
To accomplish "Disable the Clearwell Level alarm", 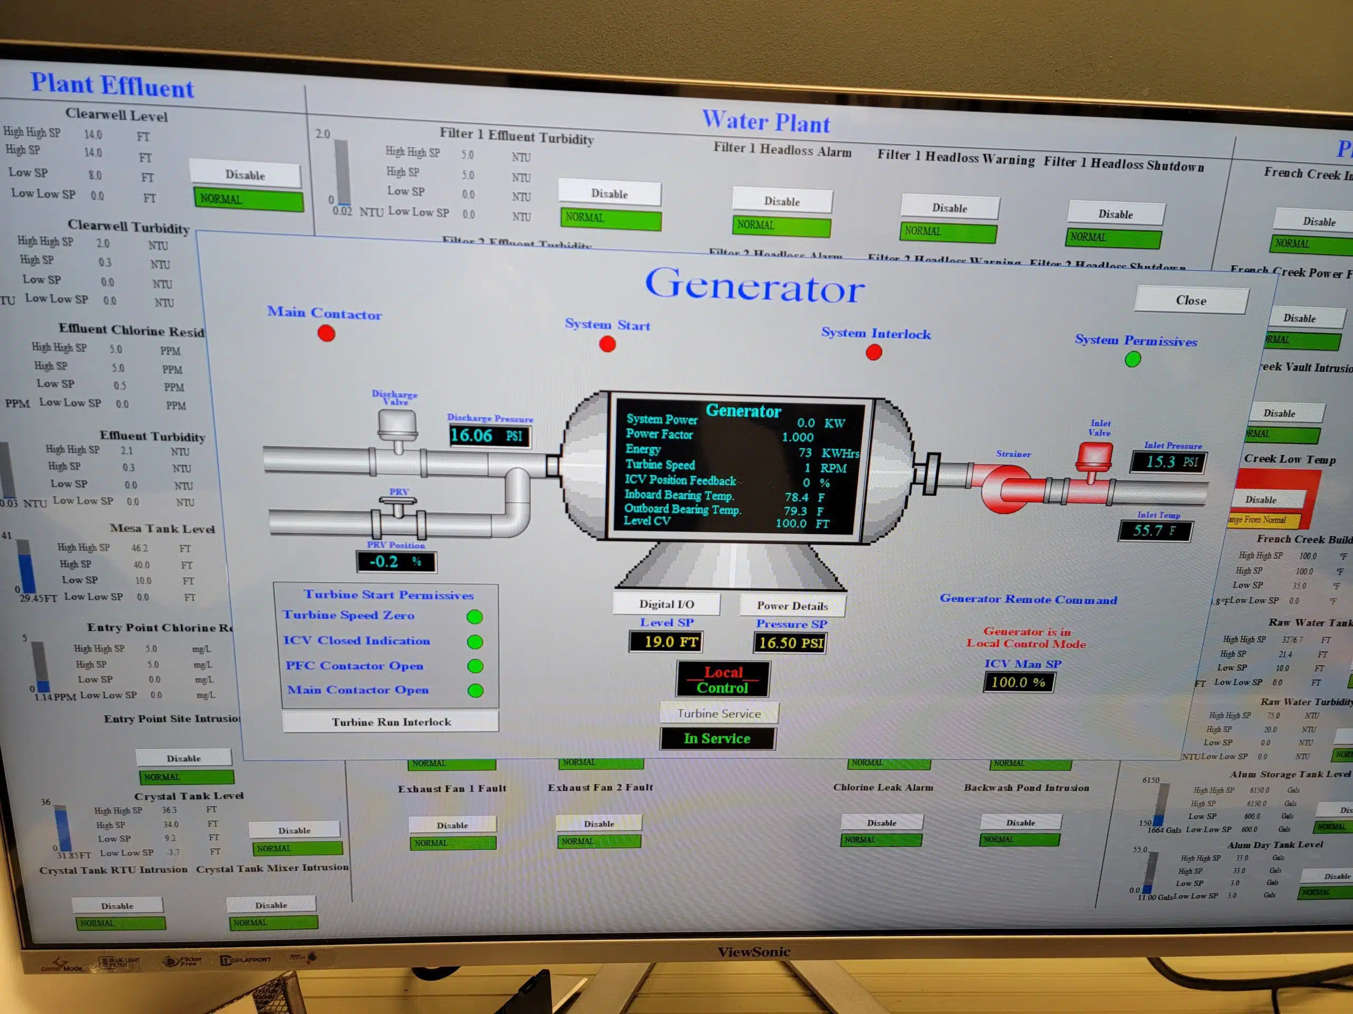I will click(245, 175).
